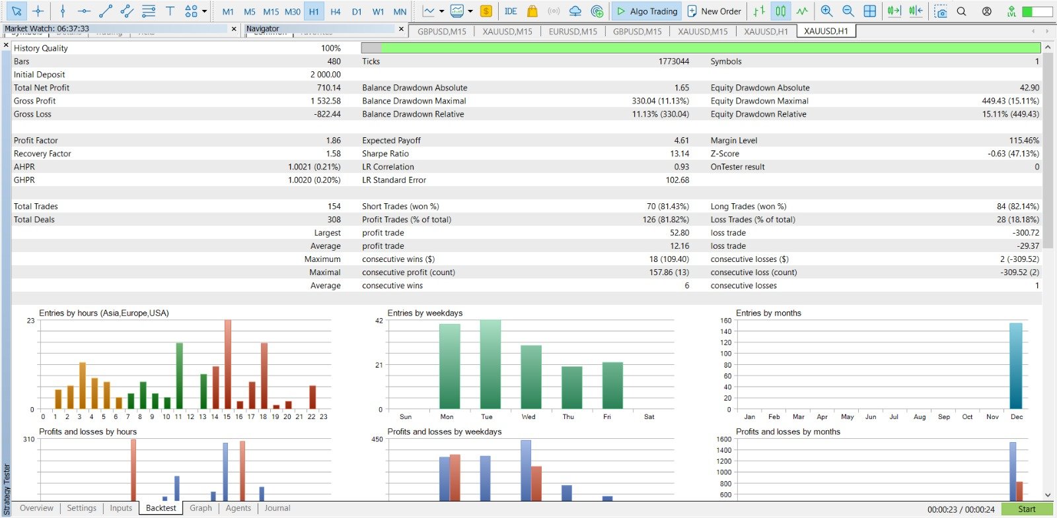Open the signals broadcast icon
Viewport: 1057px width, 518px height.
coord(554,11)
